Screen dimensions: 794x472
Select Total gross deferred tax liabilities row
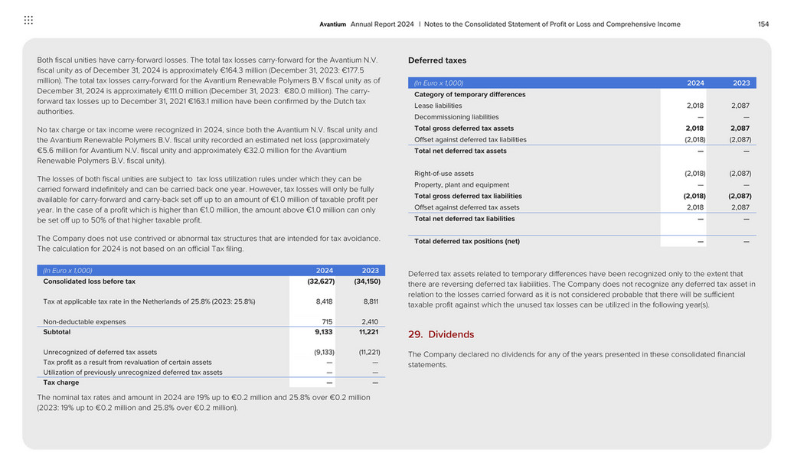(583, 196)
